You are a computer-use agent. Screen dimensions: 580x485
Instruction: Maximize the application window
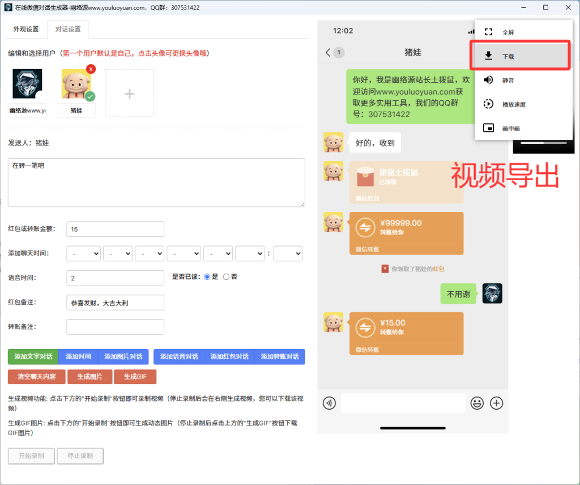(x=545, y=7)
